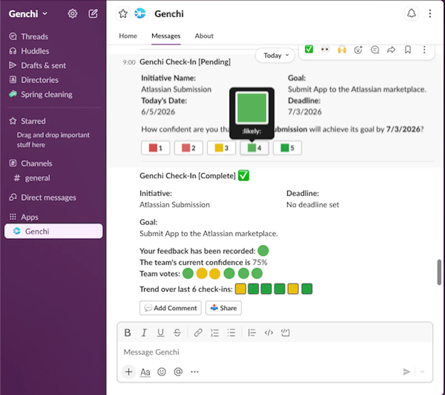The image size is (445, 395).
Task: Select confidence rating 1 red button
Action: (155, 148)
